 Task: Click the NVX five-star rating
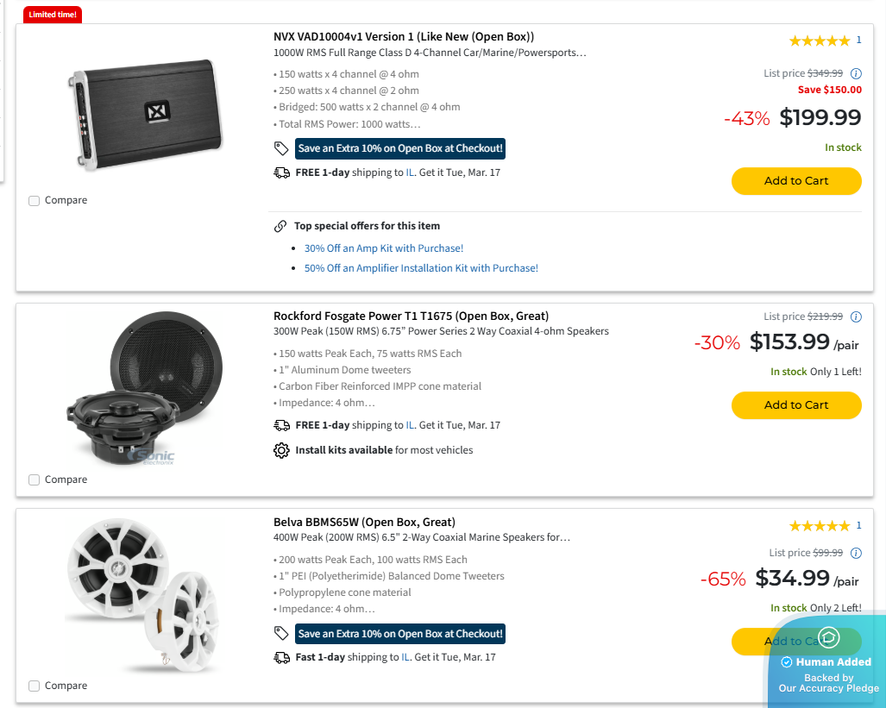pyautogui.click(x=819, y=41)
